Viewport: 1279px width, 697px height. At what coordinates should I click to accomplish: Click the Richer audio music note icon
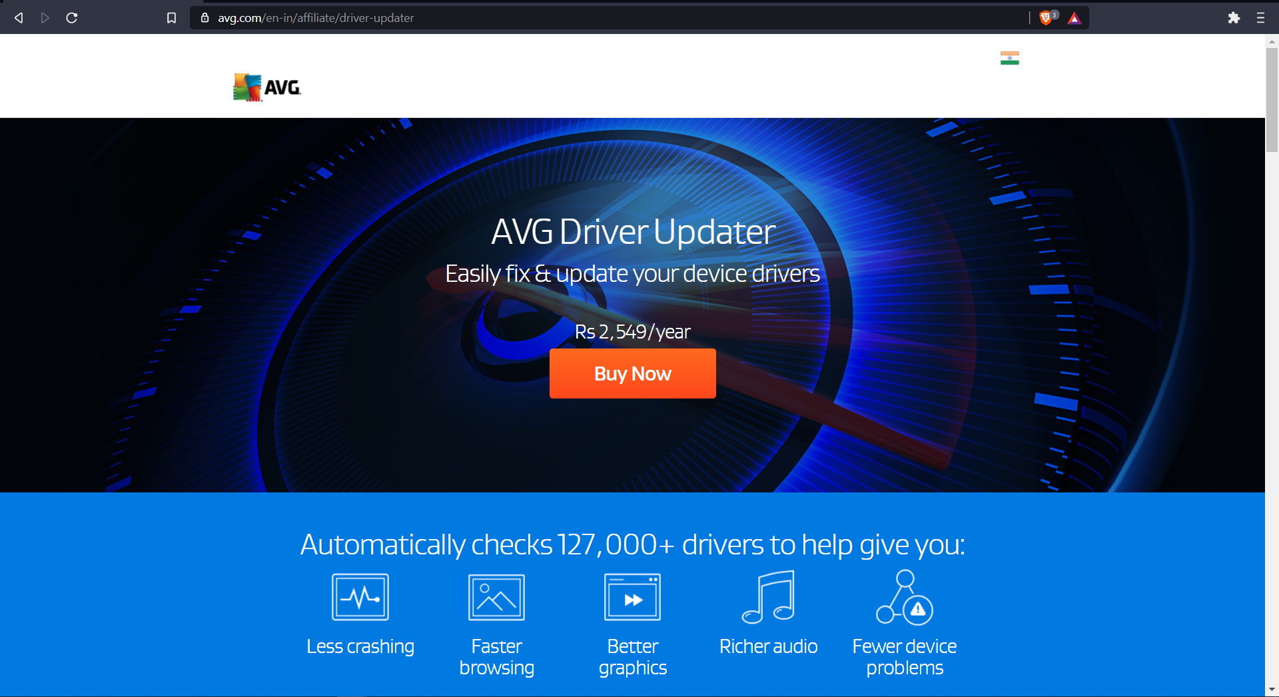tap(769, 597)
